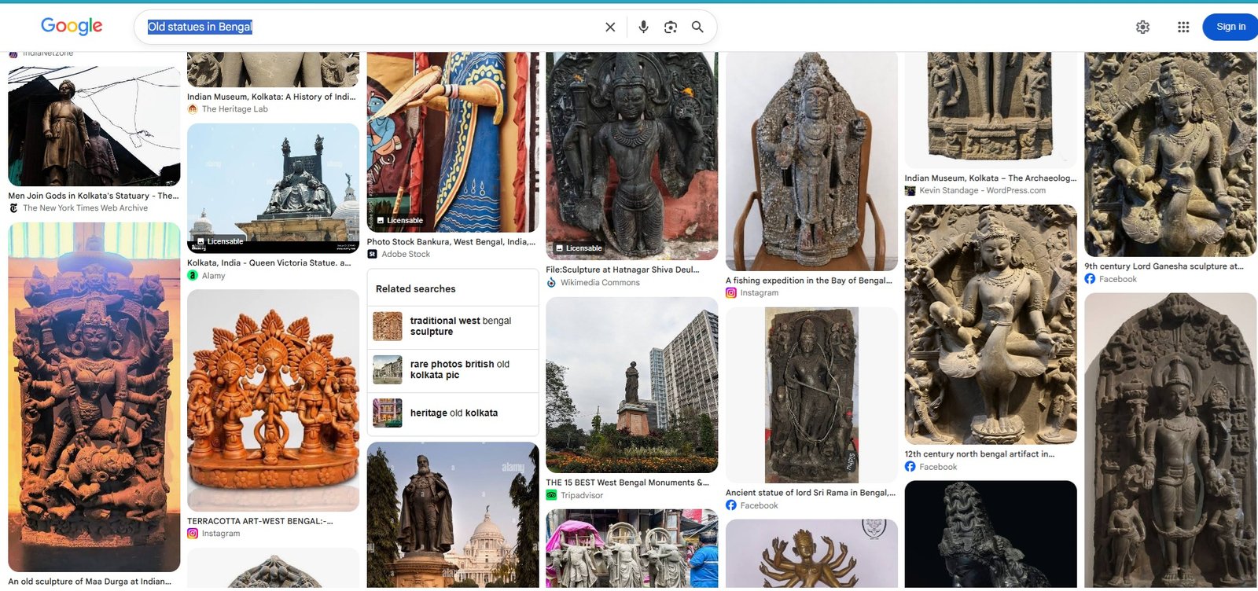Select "traditional west bengal sculpture" related search
This screenshot has height=591, width=1258.
453,327
